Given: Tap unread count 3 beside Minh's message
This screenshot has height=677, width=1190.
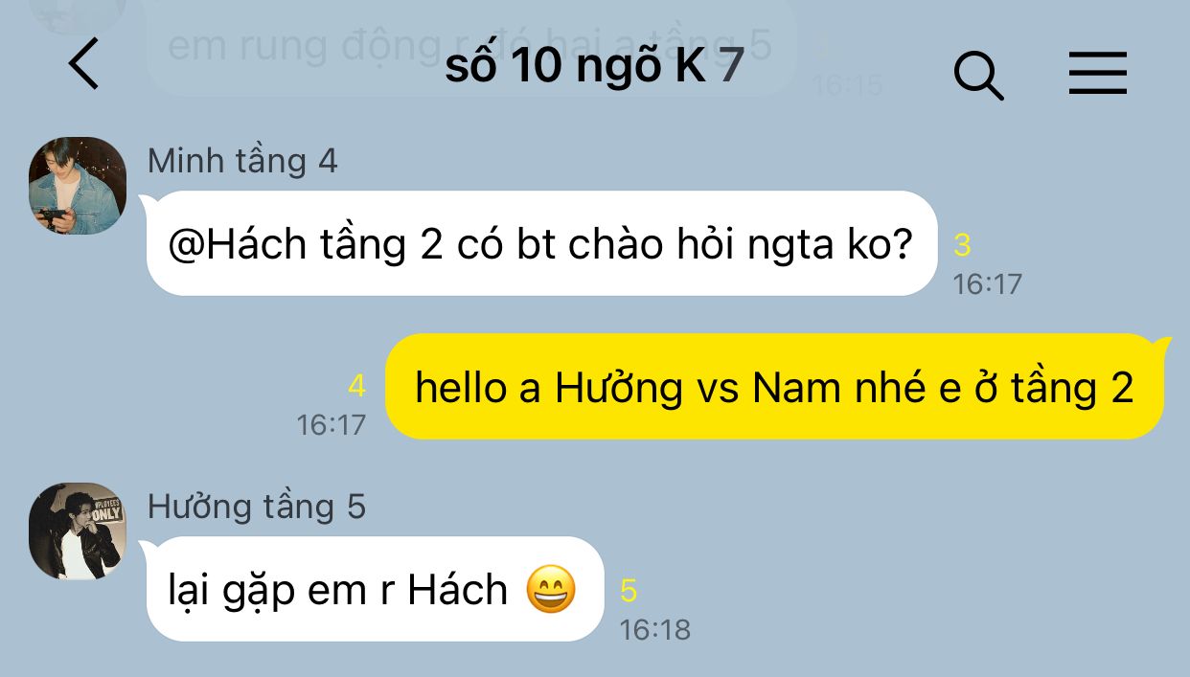Looking at the screenshot, I should (962, 245).
